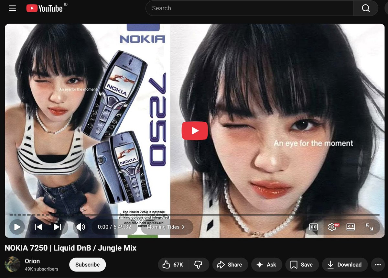388x278 pixels.
Task: Go to the YouTube home logo
Action: tap(45, 8)
